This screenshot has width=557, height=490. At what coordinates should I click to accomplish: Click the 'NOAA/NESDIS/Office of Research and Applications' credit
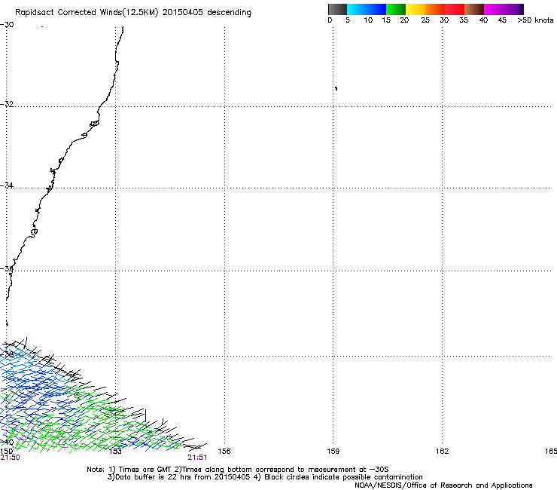point(443,485)
